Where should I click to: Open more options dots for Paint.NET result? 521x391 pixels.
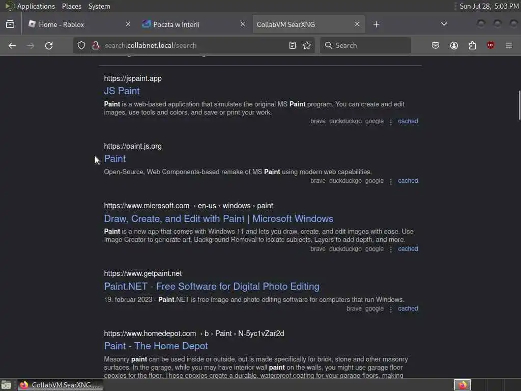[x=391, y=309]
